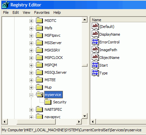Screen dimensions: 146x135
Task: Select the Mup tree key
Action: tap(48, 87)
